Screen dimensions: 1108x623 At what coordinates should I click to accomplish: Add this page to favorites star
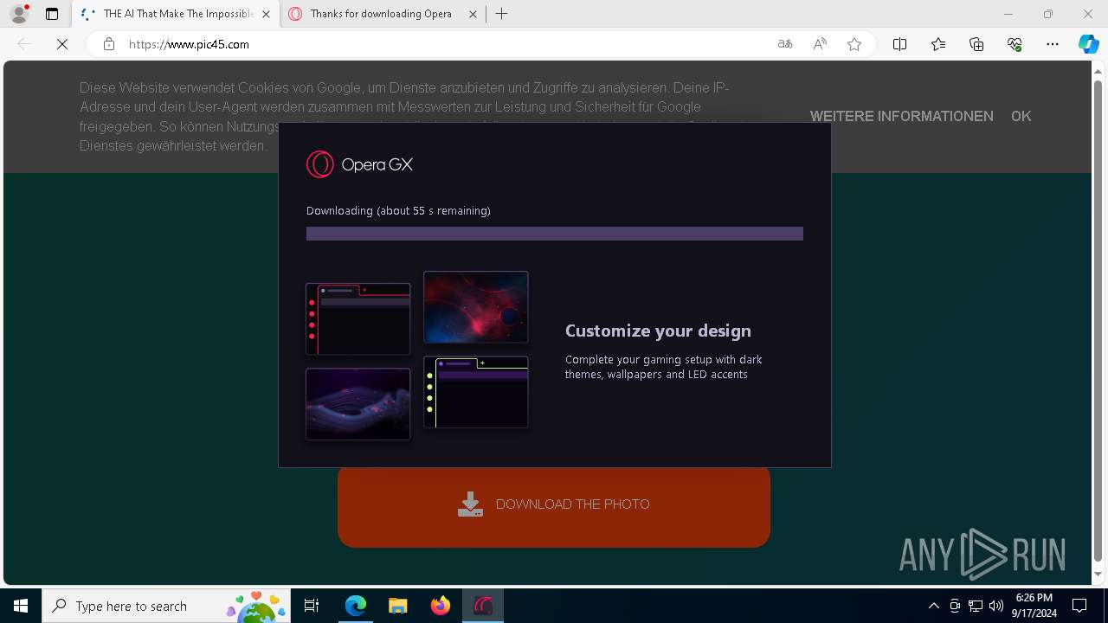coord(854,44)
